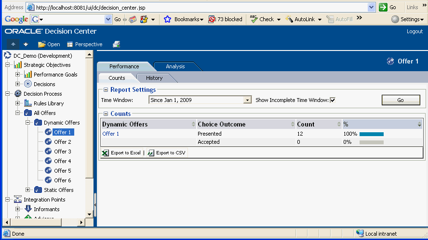Click the tree panel scroll down arrow
This screenshot has height=240, width=428.
(89, 214)
